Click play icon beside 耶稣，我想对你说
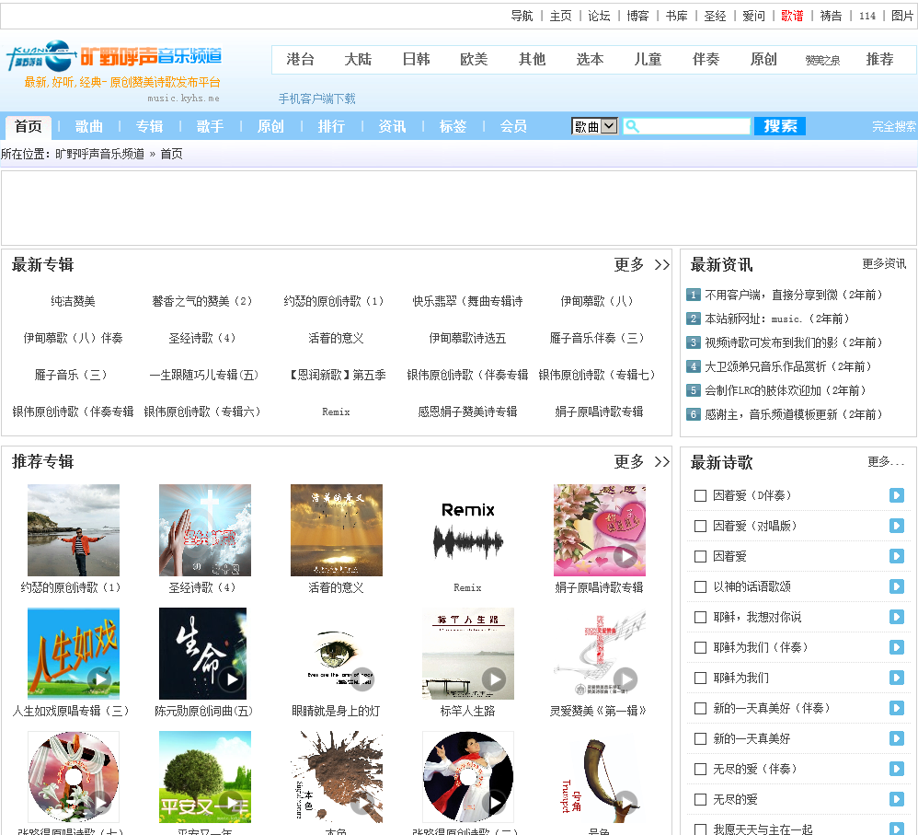 (896, 617)
